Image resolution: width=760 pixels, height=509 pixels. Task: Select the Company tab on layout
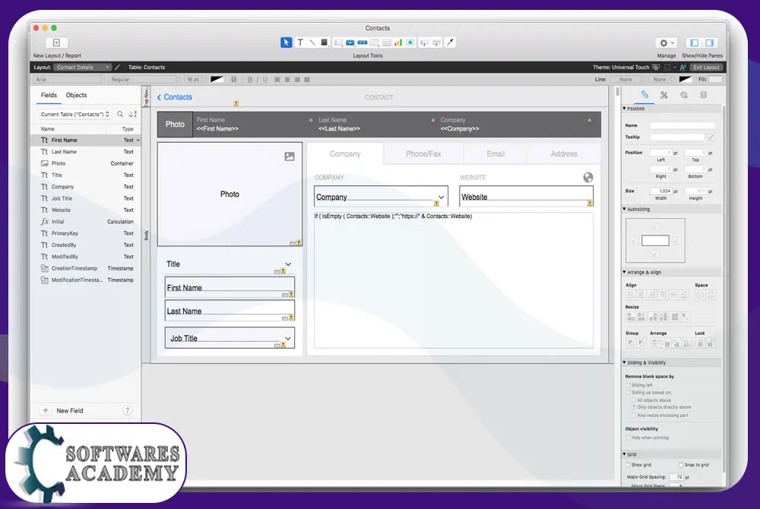pyautogui.click(x=345, y=153)
